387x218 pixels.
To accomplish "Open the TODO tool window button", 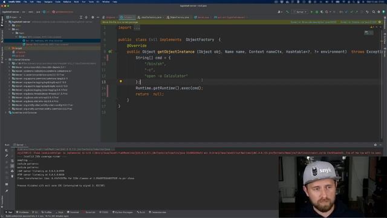I will click(104, 213).
